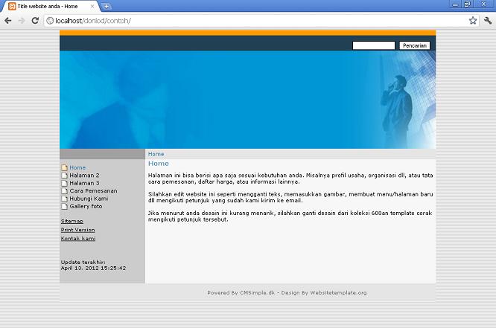Click the paragraph starting 'Jika menurut anda desain'
The width and height of the screenshot is (496, 328).
(x=290, y=216)
